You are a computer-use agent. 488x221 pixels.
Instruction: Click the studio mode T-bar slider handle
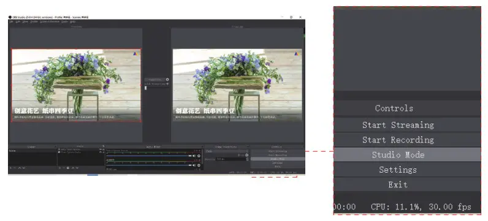pos(146,88)
